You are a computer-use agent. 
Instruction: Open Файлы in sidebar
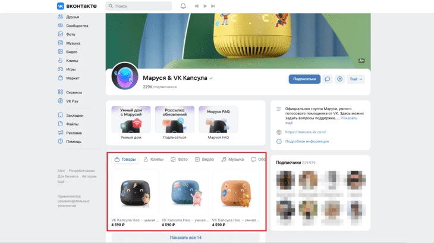(68, 124)
